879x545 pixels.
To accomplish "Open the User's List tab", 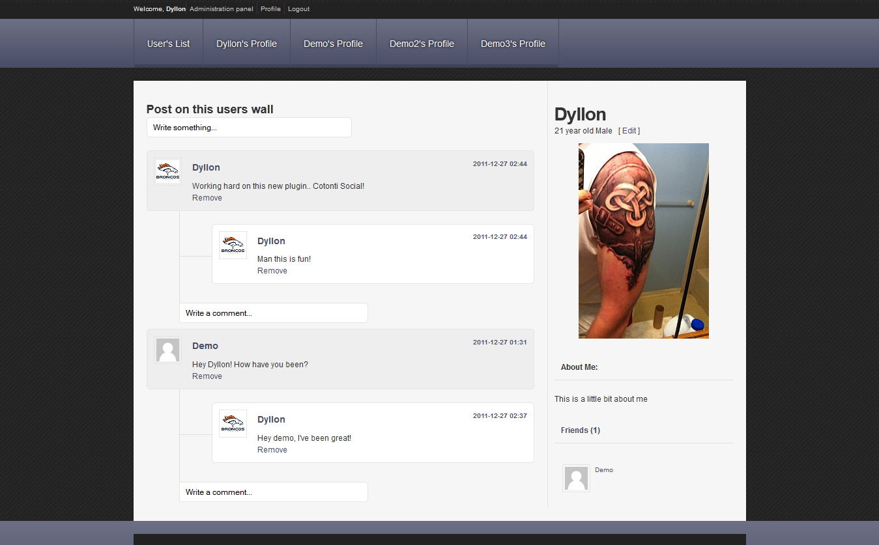I will (x=168, y=44).
